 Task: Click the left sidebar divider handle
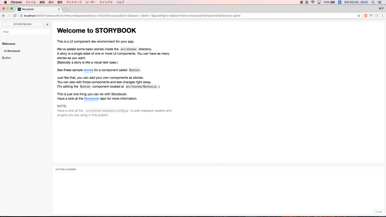(x=51, y=119)
